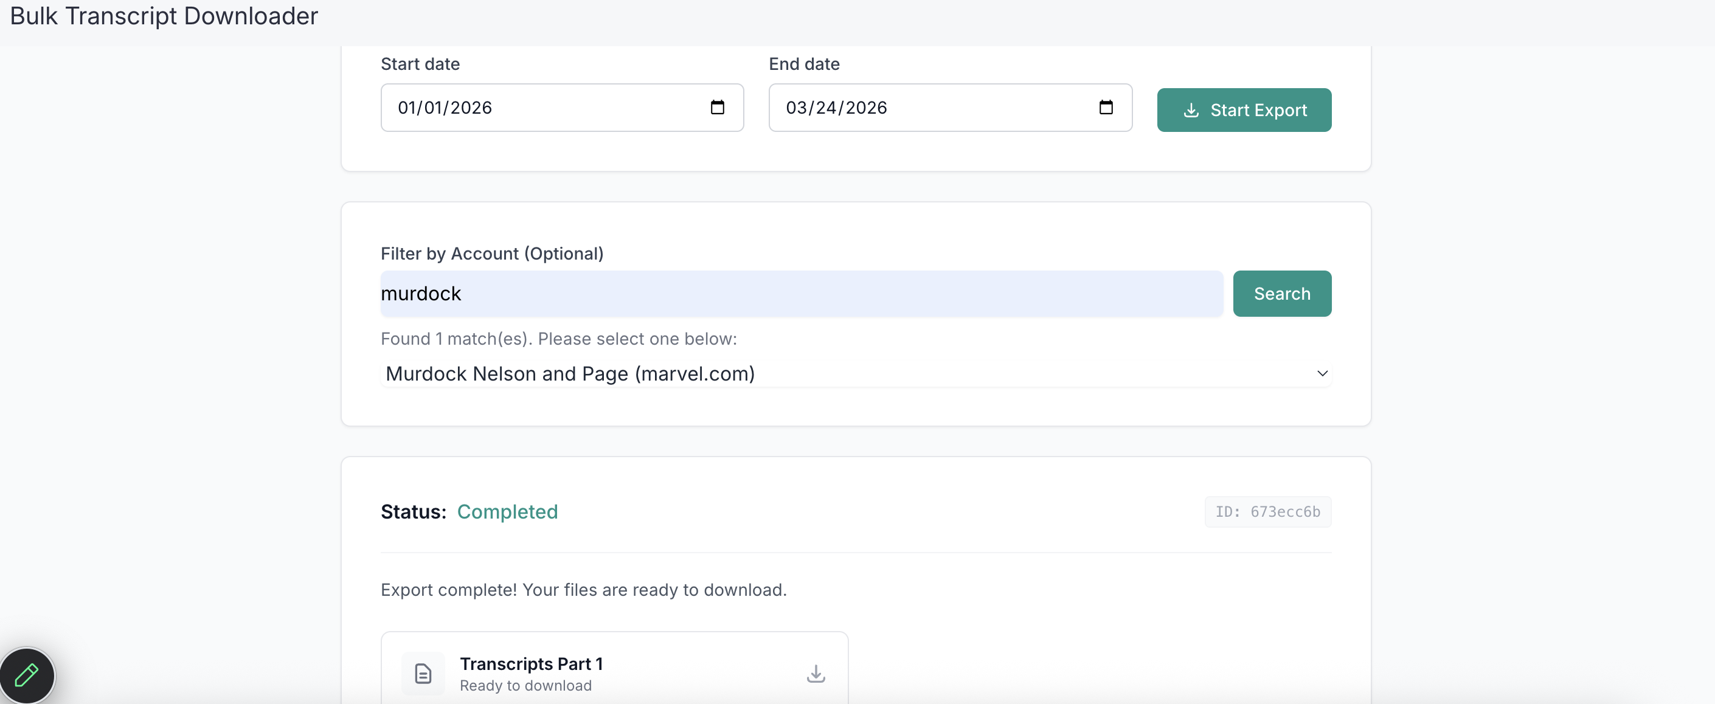This screenshot has width=1715, height=704.
Task: Expand the matched account dropdown chevron
Action: (1322, 373)
